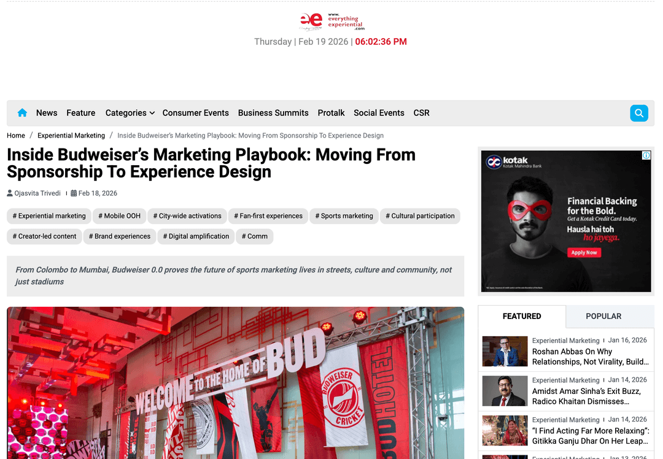The height and width of the screenshot is (459, 663).
Task: Click the author person icon beside Ojasvita Trivedi
Action: click(x=9, y=193)
